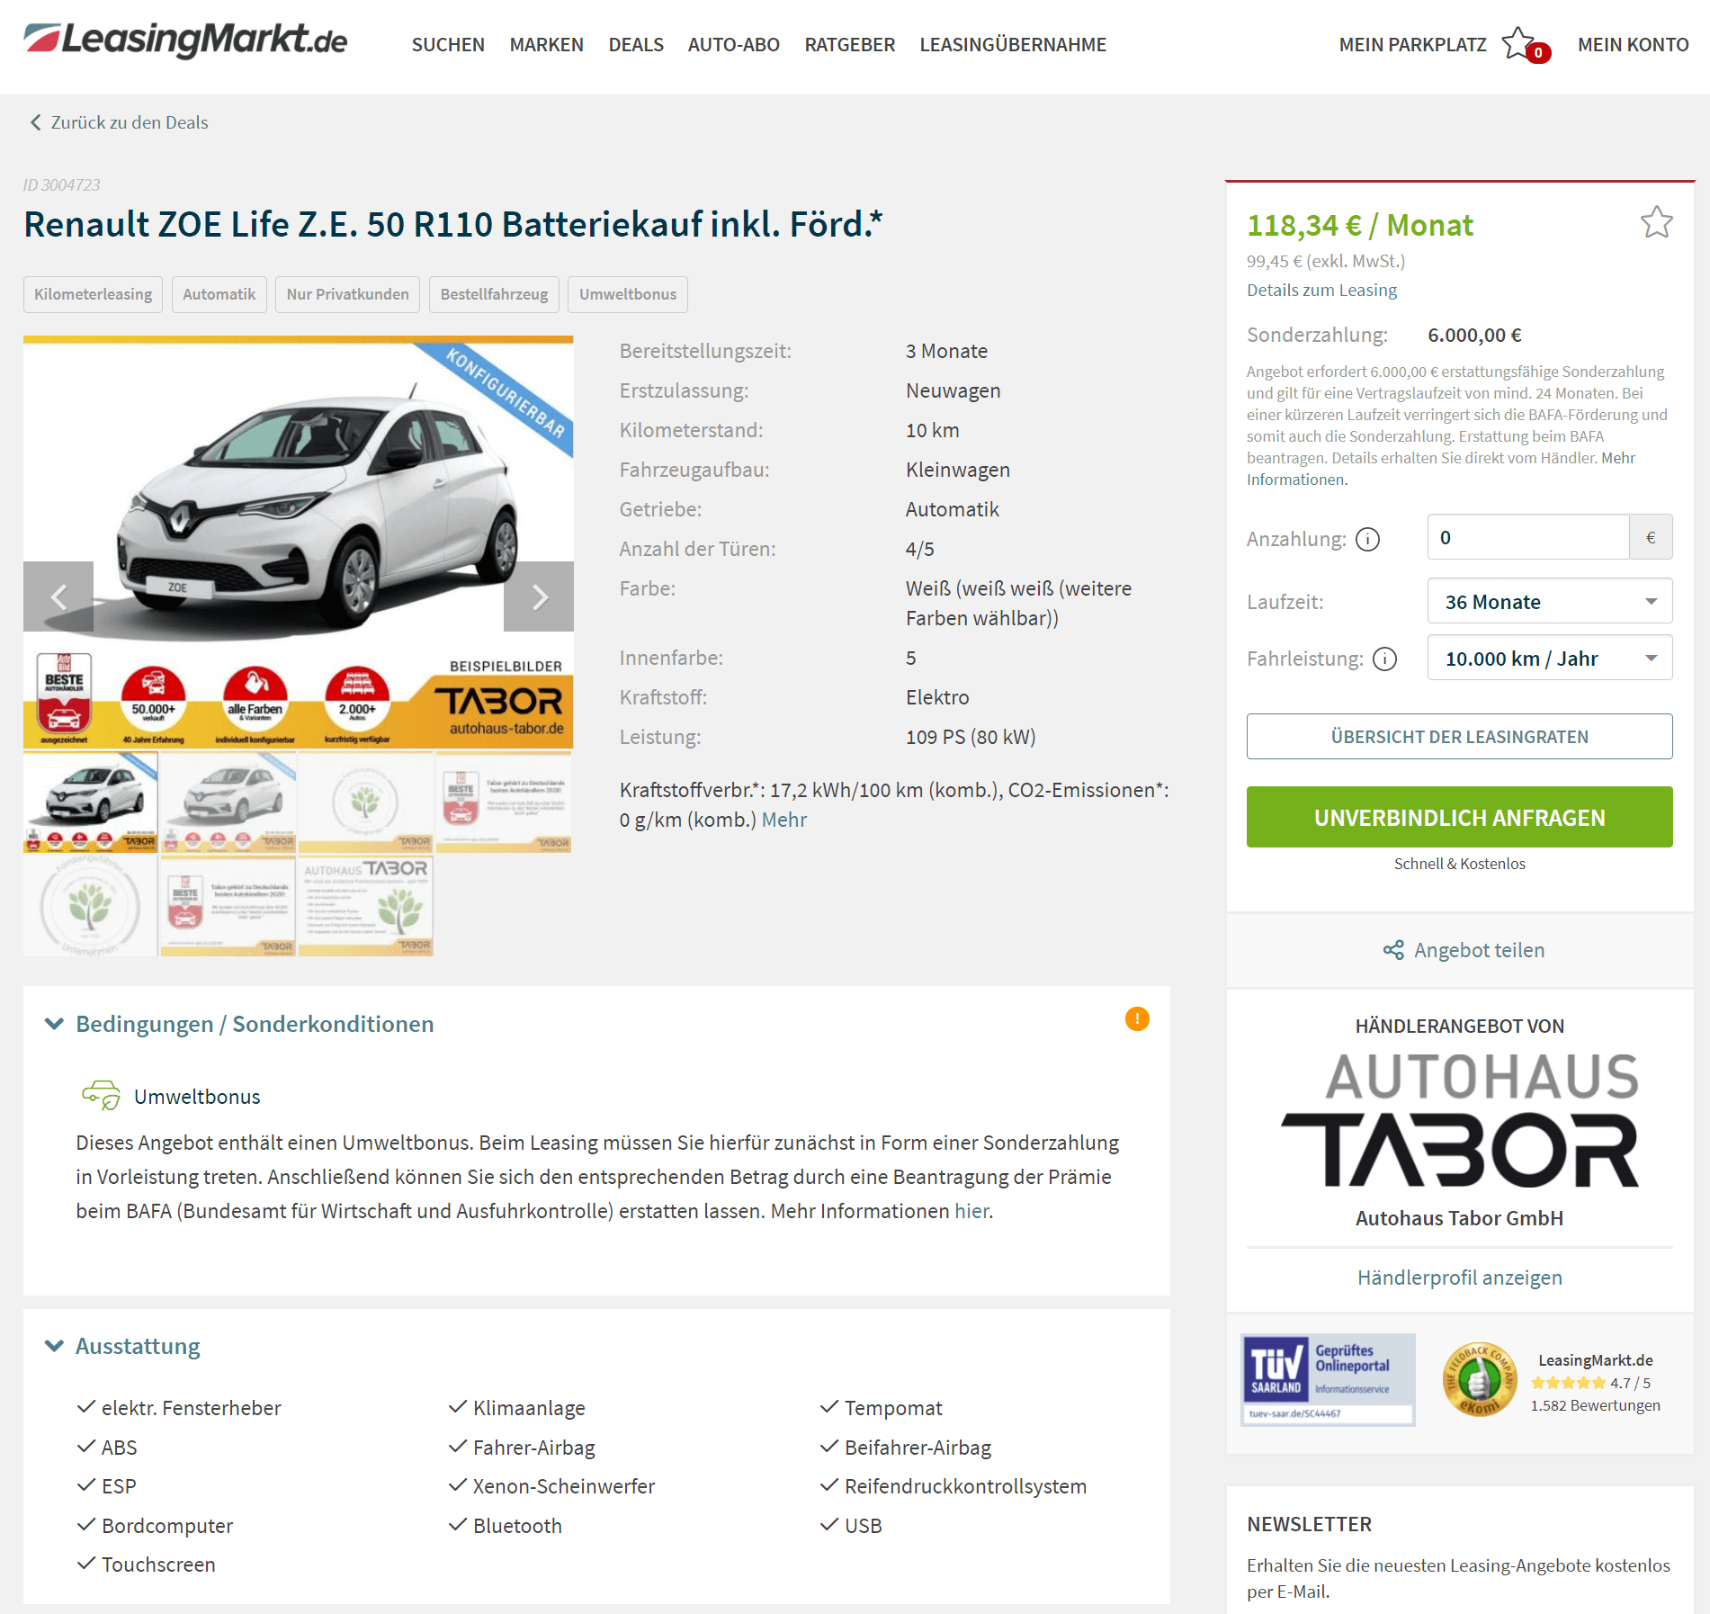Screen dimensions: 1710x1614
Task: Click the Autohaus Tabor GmbH name
Action: click(x=1459, y=1218)
